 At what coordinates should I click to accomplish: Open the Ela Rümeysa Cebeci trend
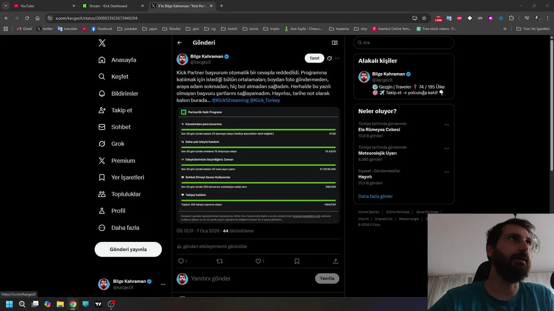(x=379, y=130)
